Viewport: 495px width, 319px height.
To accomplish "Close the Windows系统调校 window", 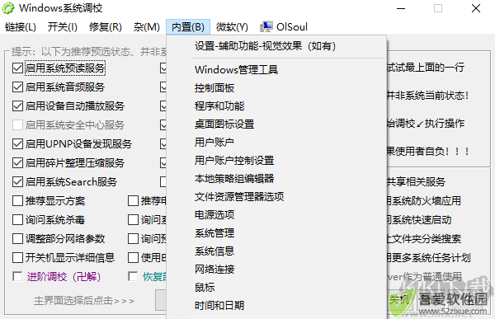I will pyautogui.click(x=476, y=8).
